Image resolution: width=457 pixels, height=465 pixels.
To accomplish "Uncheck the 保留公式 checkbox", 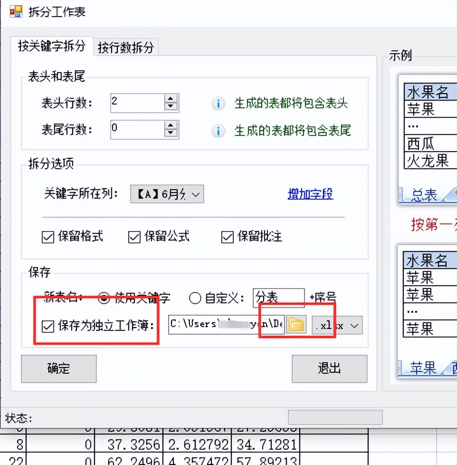I will point(134,237).
